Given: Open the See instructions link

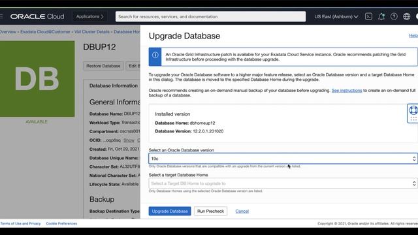Looking at the screenshot, I should (x=347, y=90).
